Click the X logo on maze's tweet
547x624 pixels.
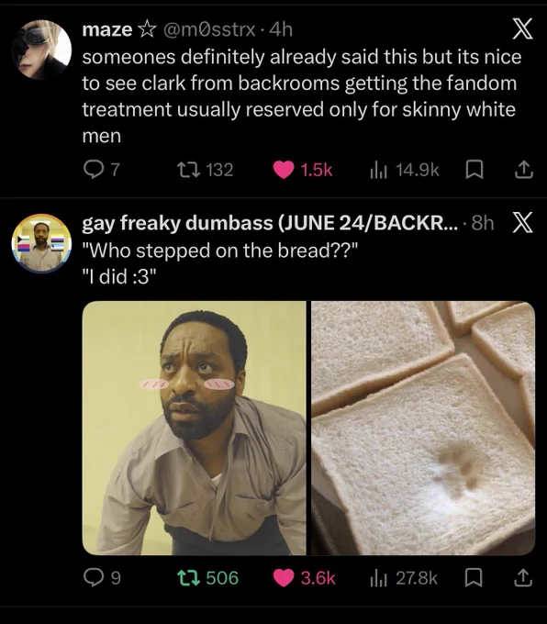pyautogui.click(x=522, y=29)
